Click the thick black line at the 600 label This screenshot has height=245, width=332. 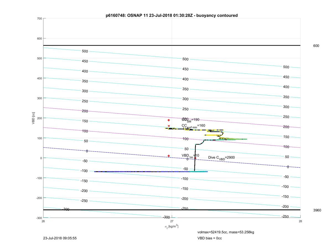point(172,45)
